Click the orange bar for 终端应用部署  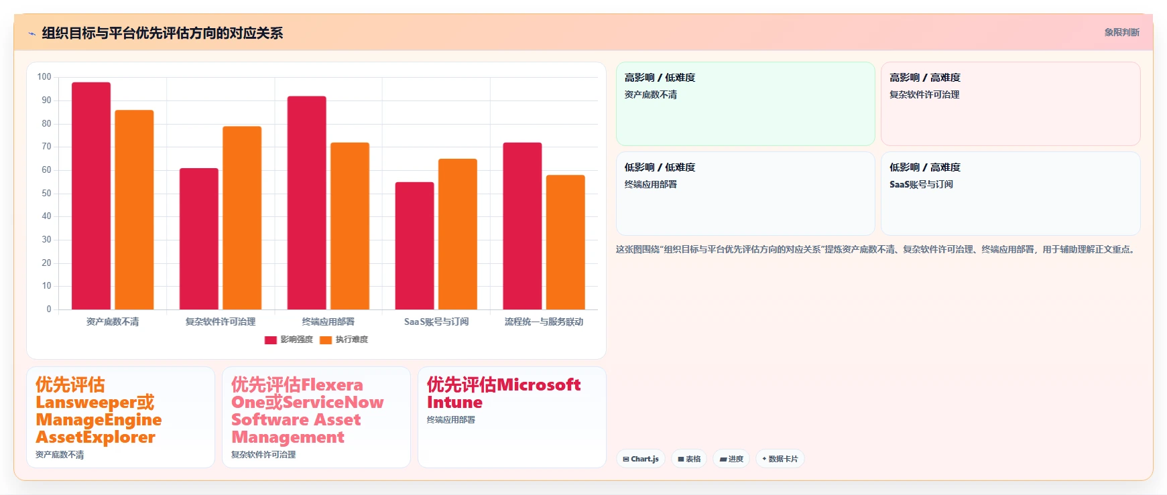(x=350, y=226)
